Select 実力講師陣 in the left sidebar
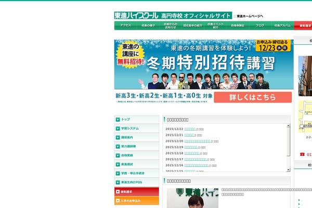 pyautogui.click(x=137, y=147)
